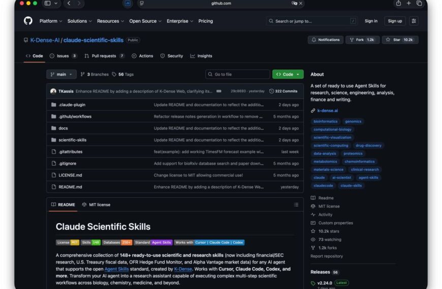Click the commit history clock icon
The height and width of the screenshot is (289, 442).
click(271, 91)
